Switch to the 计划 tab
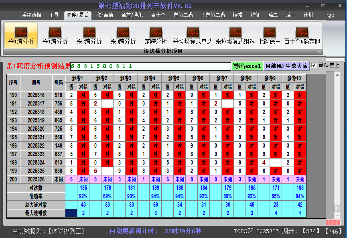347x238 pixels. [x=308, y=15]
